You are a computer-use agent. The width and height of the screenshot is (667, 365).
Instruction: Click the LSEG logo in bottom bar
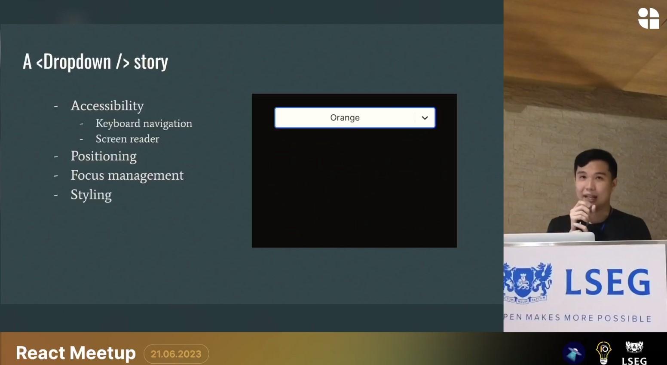tap(634, 353)
